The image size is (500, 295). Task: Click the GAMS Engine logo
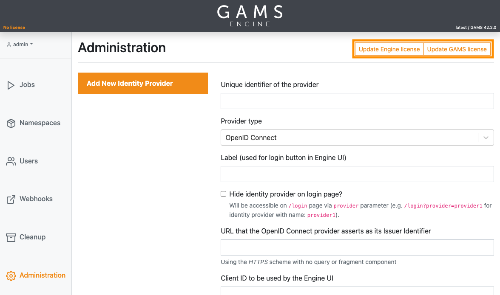[250, 15]
